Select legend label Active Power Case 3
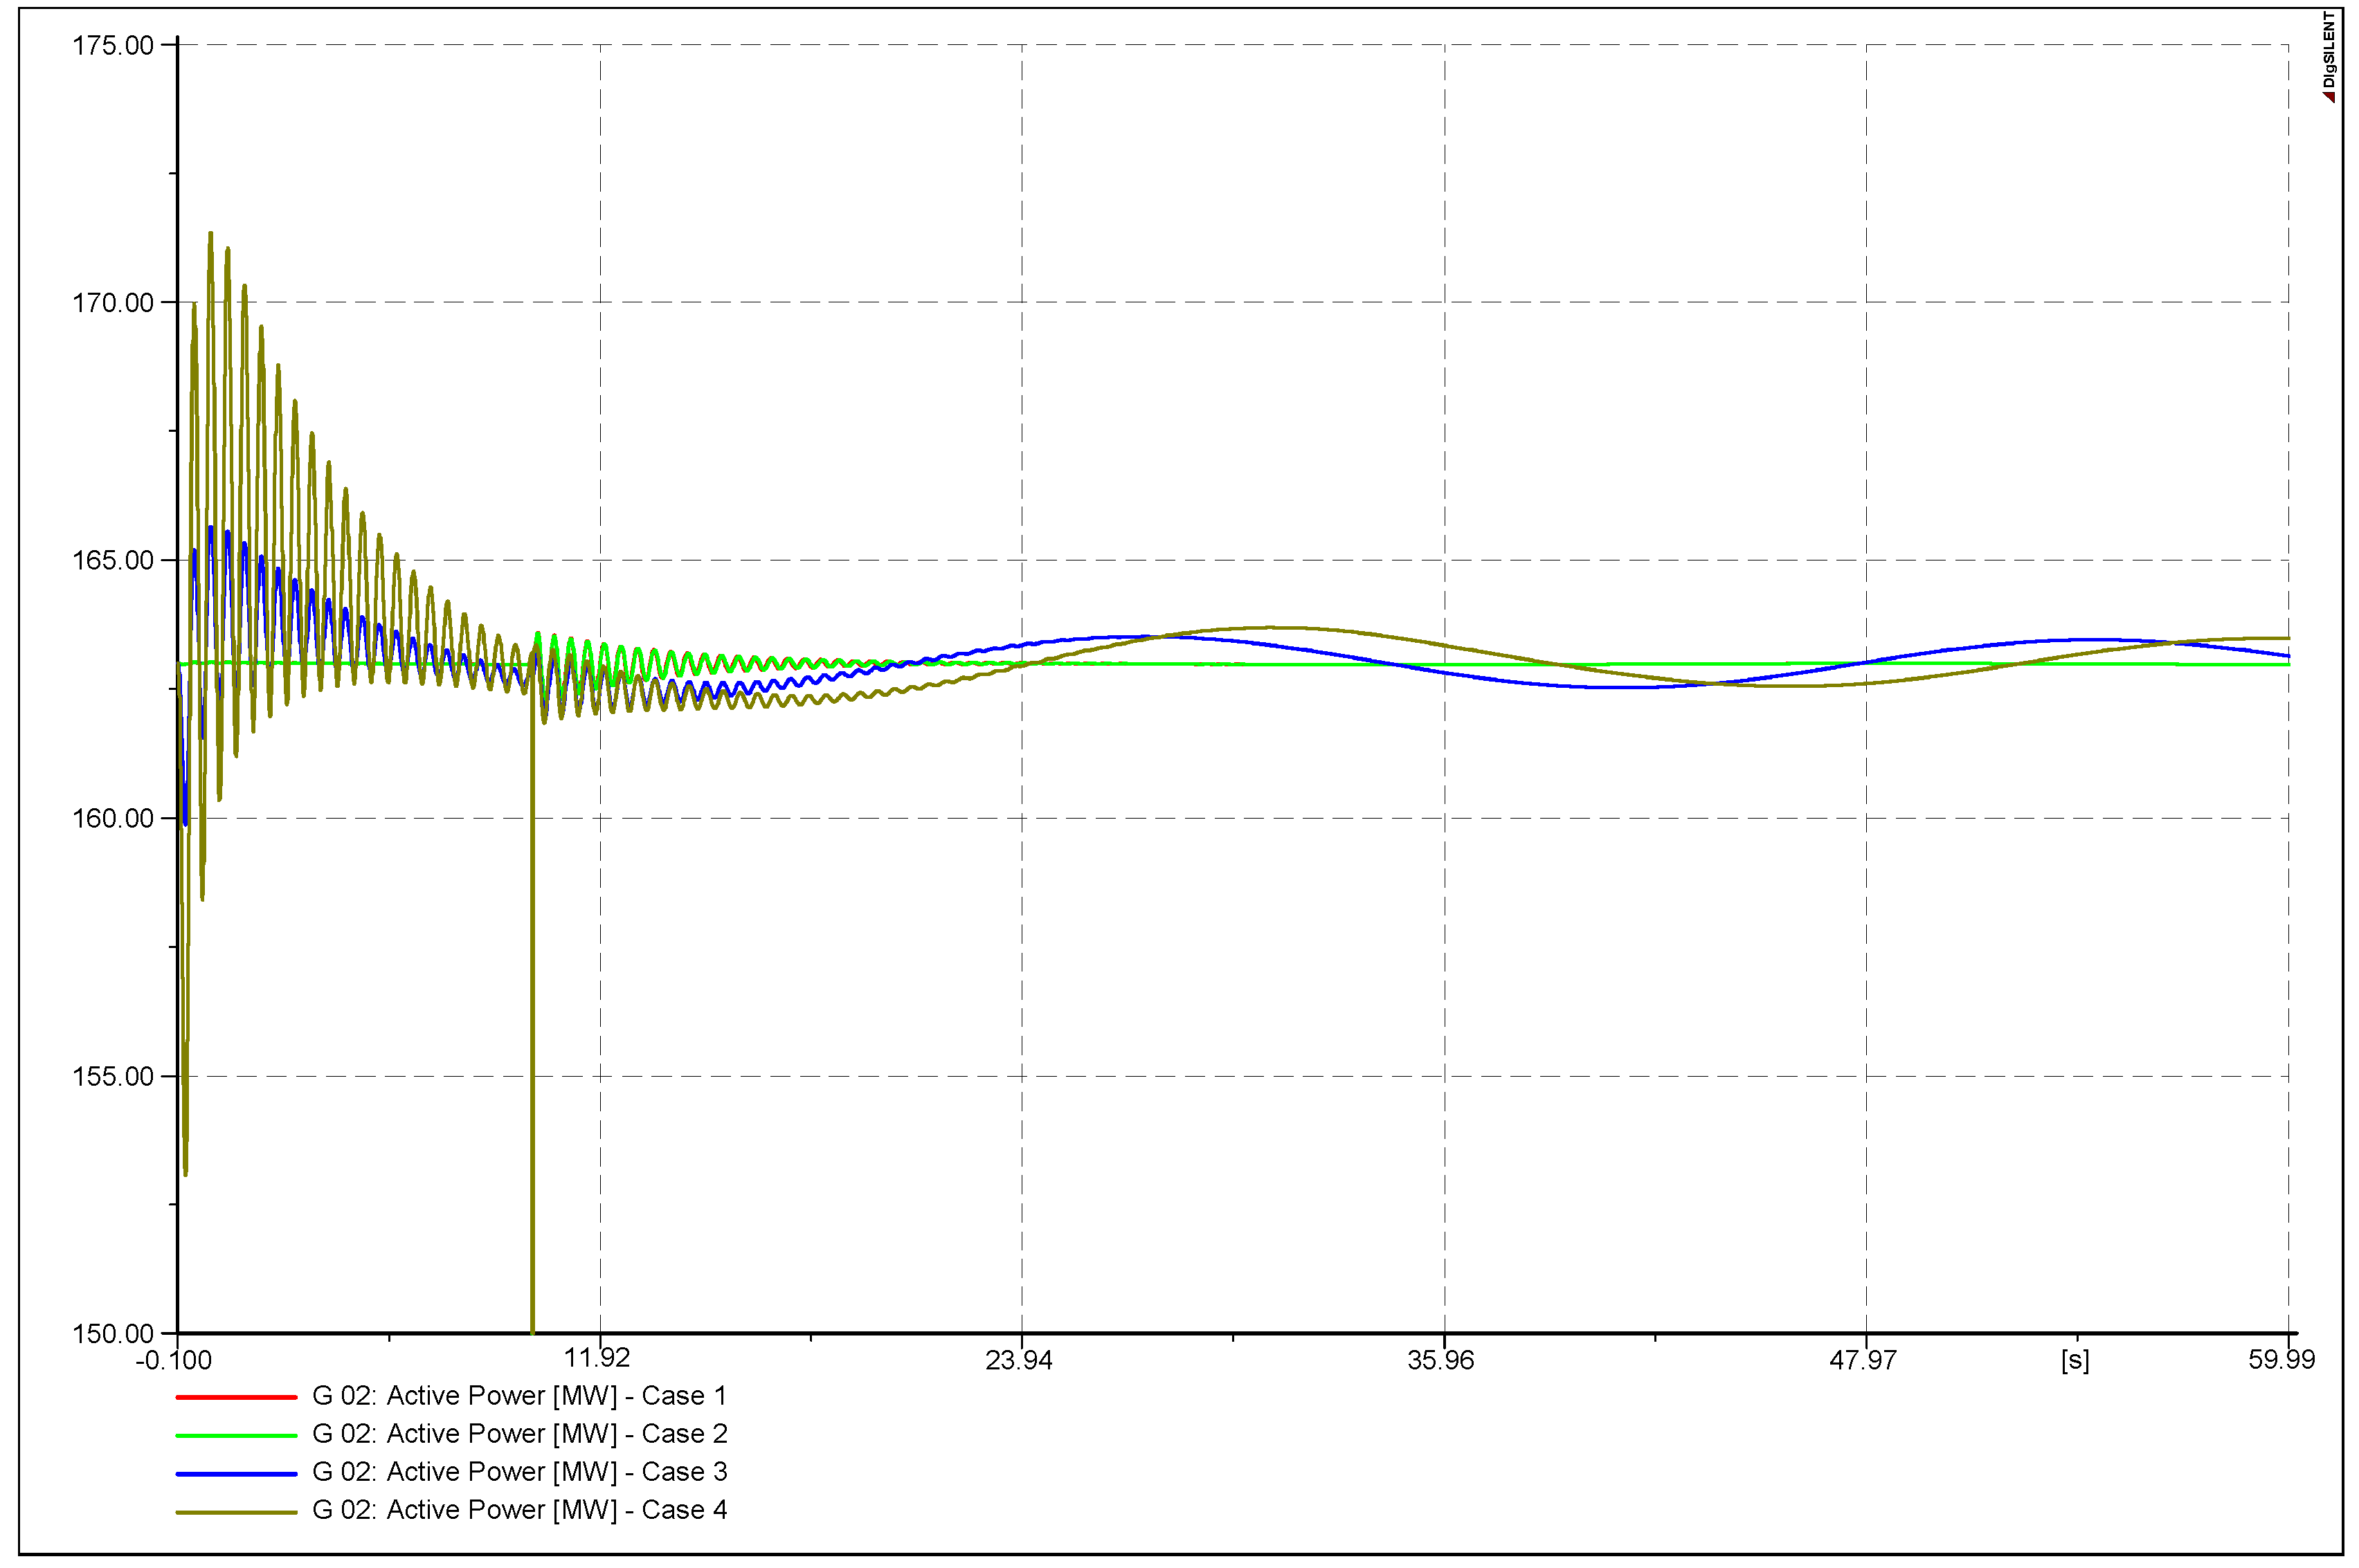The height and width of the screenshot is (1568, 2359). pyautogui.click(x=519, y=1471)
